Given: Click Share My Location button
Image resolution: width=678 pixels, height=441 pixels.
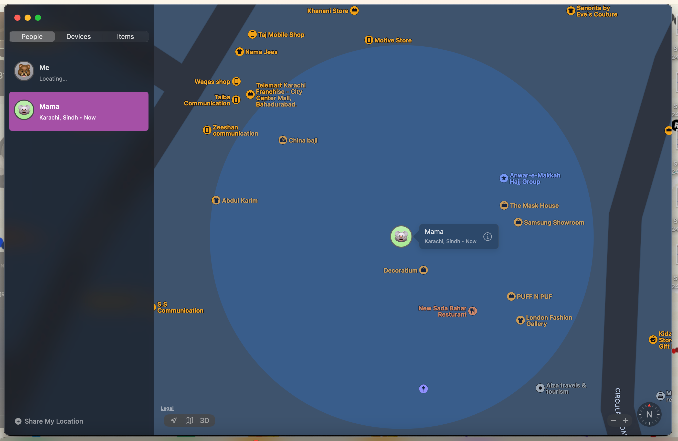Looking at the screenshot, I should pyautogui.click(x=49, y=421).
